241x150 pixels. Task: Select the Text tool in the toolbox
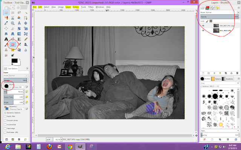[x=7, y=39]
